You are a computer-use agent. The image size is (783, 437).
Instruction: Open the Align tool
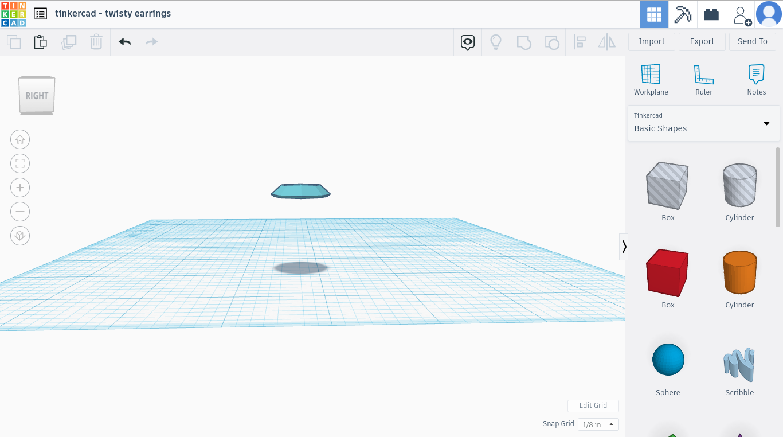[580, 41]
